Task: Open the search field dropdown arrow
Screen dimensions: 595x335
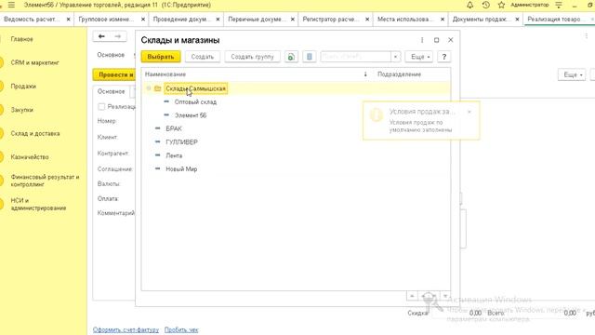Action: coord(395,57)
